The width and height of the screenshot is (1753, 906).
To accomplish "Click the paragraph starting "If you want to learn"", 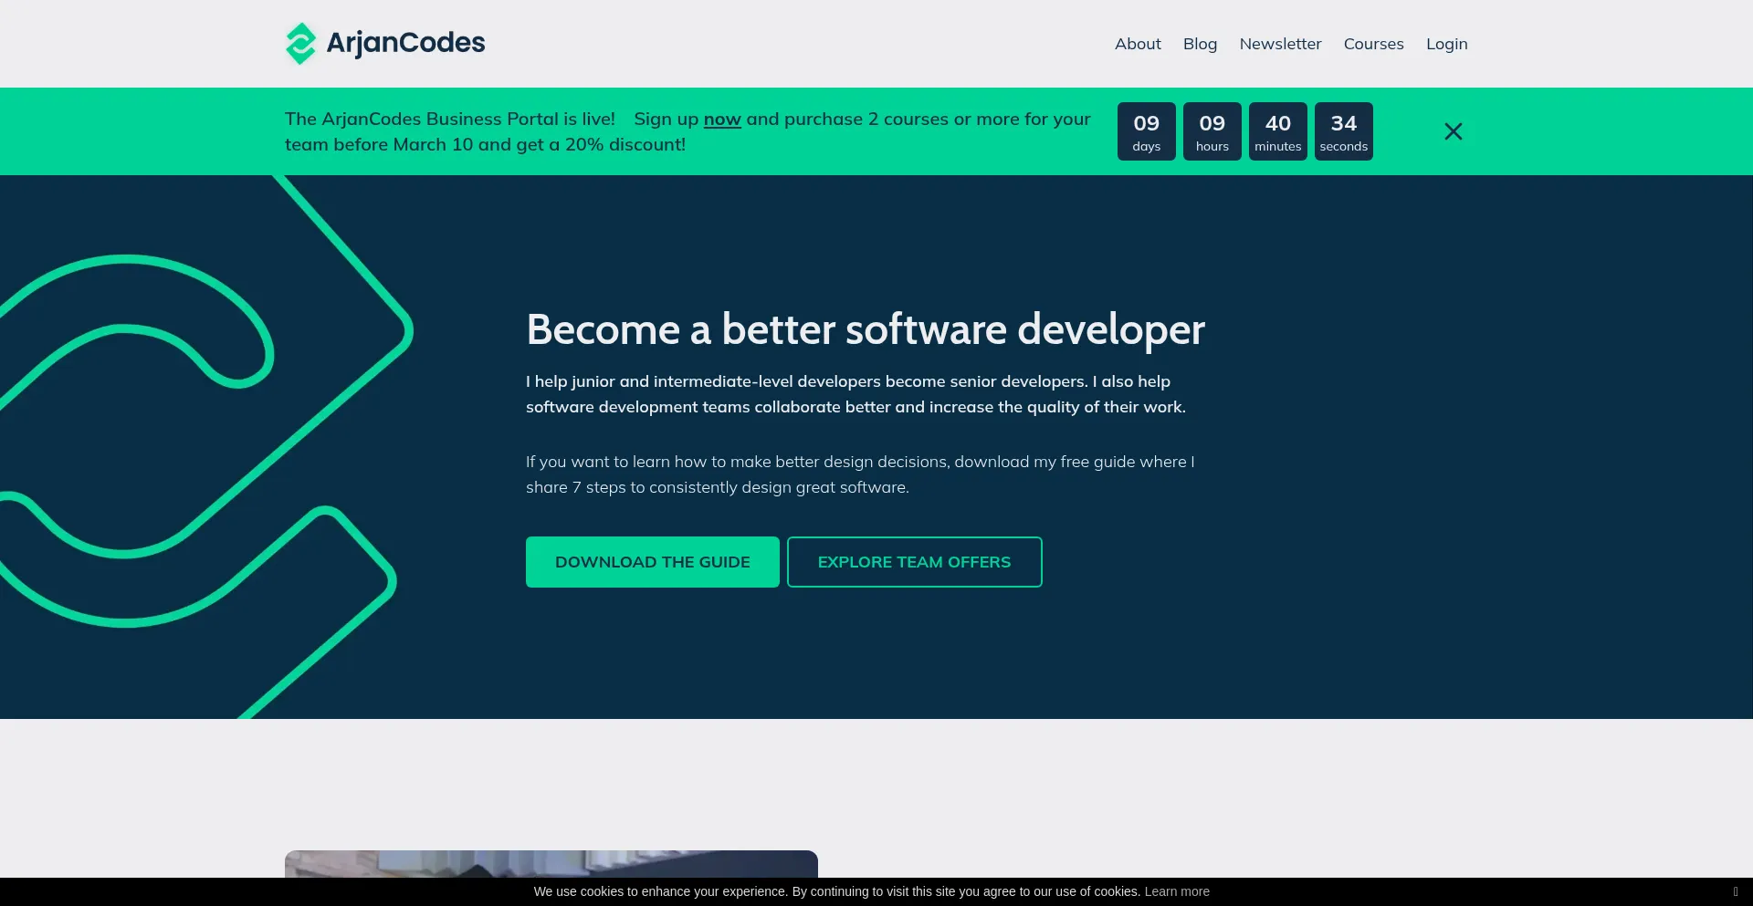I will [860, 474].
